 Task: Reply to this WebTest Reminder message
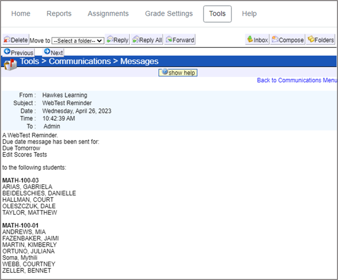click(118, 40)
